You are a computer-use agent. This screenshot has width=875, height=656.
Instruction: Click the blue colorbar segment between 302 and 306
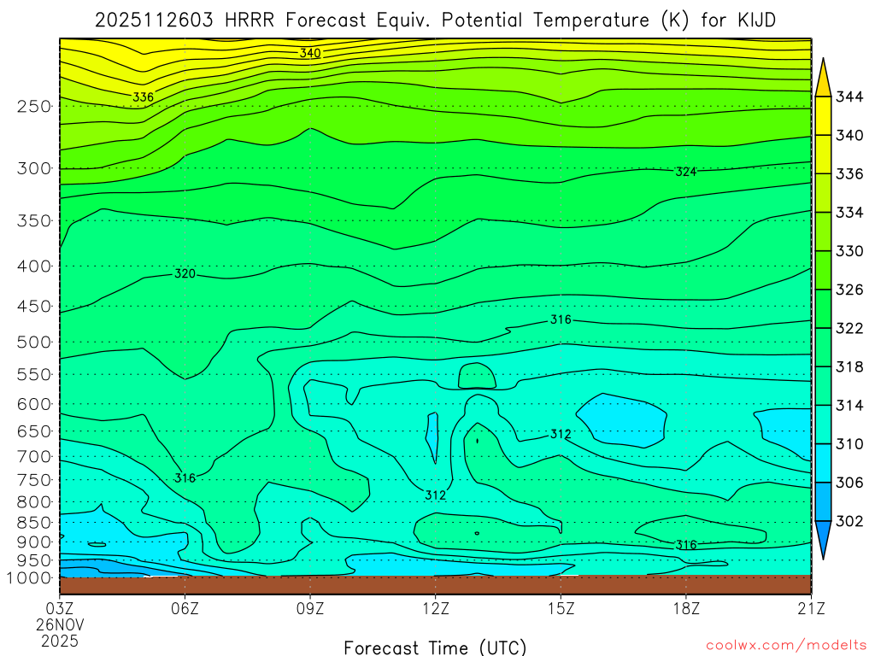(x=823, y=501)
